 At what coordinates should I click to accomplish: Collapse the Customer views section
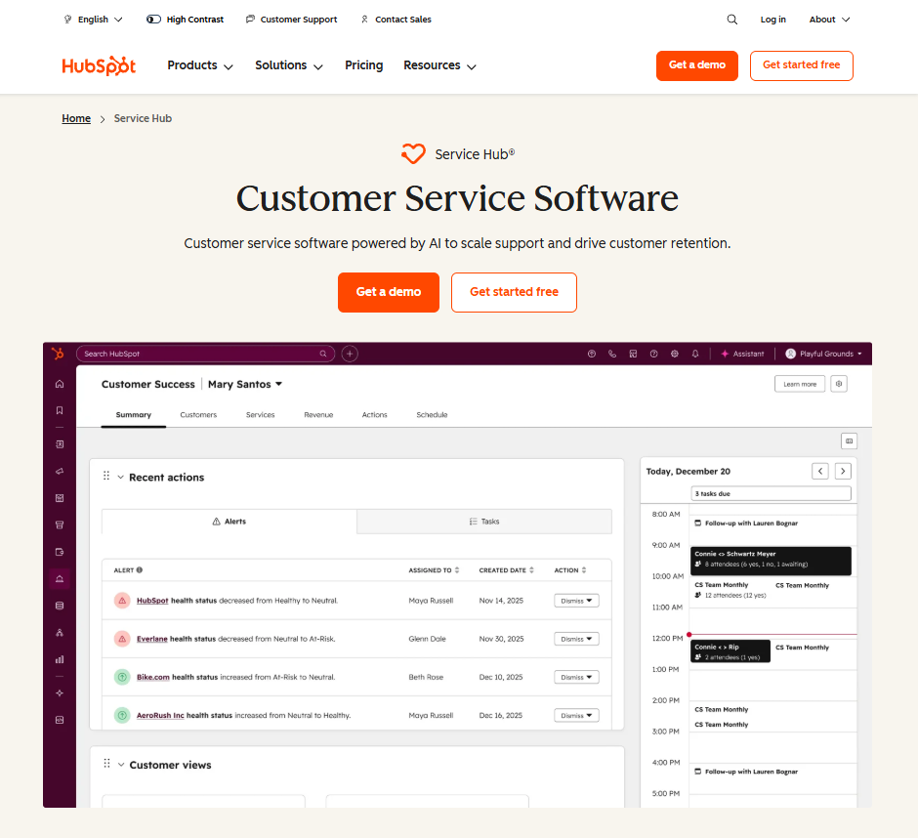121,765
